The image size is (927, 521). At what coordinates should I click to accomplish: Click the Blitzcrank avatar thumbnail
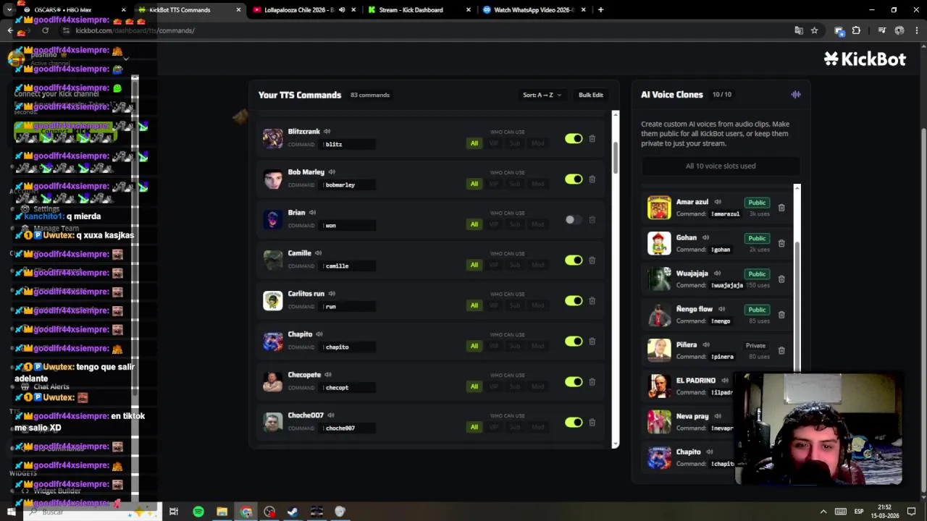(x=273, y=138)
